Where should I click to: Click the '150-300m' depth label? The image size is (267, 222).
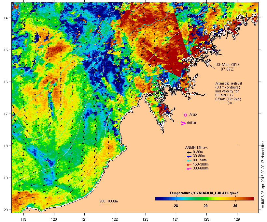(x=201, y=164)
